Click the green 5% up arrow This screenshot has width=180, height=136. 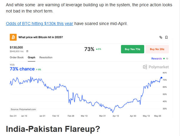coord(97,49)
